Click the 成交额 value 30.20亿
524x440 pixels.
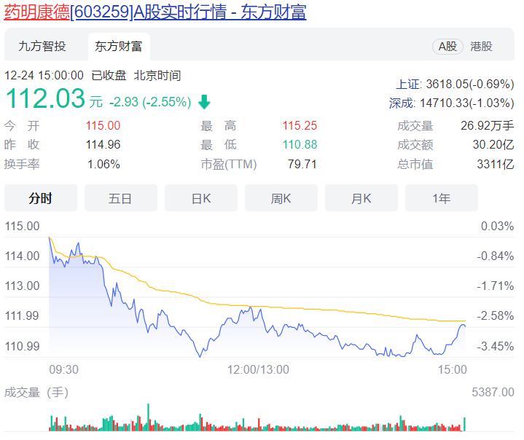point(493,144)
